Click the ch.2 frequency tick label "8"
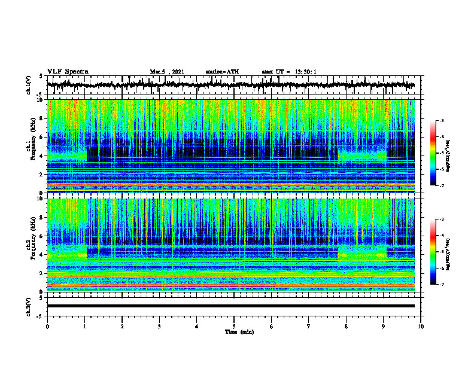The height and width of the screenshot is (366, 474). [x=41, y=218]
